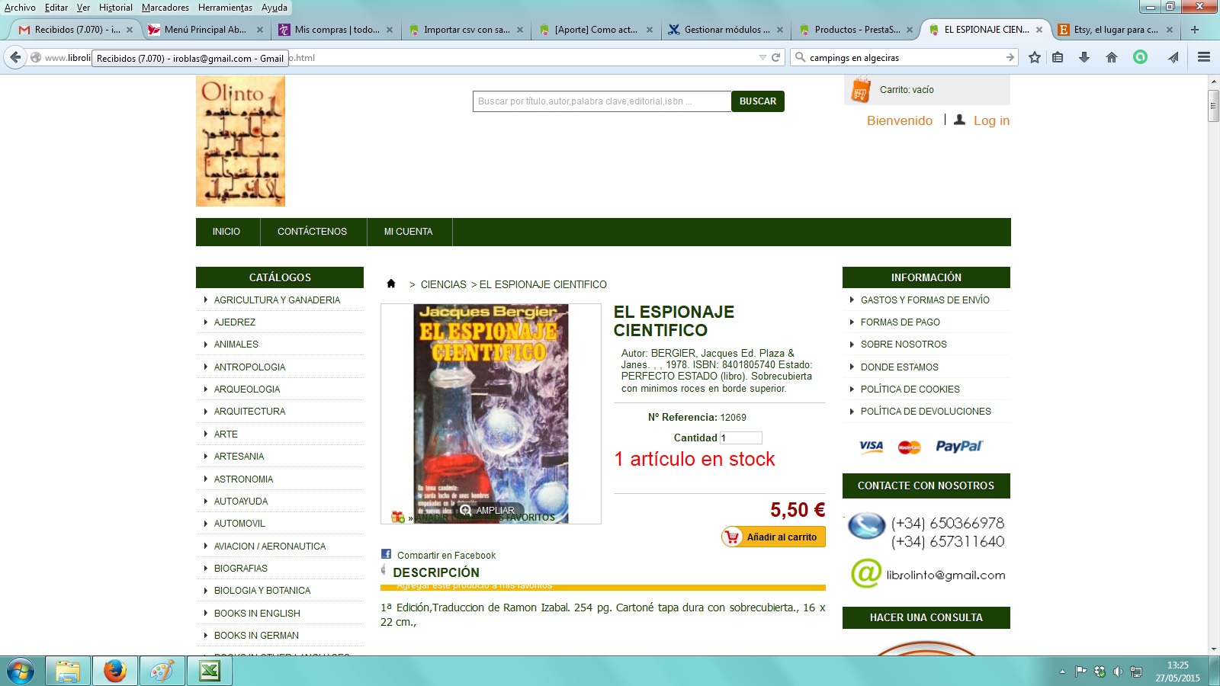This screenshot has width=1220, height=686.
Task: Open Firefox from the taskbar
Action: click(115, 671)
